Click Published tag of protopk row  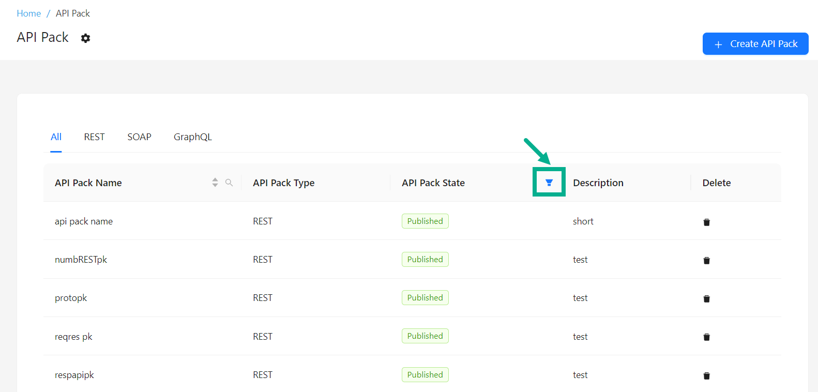425,298
